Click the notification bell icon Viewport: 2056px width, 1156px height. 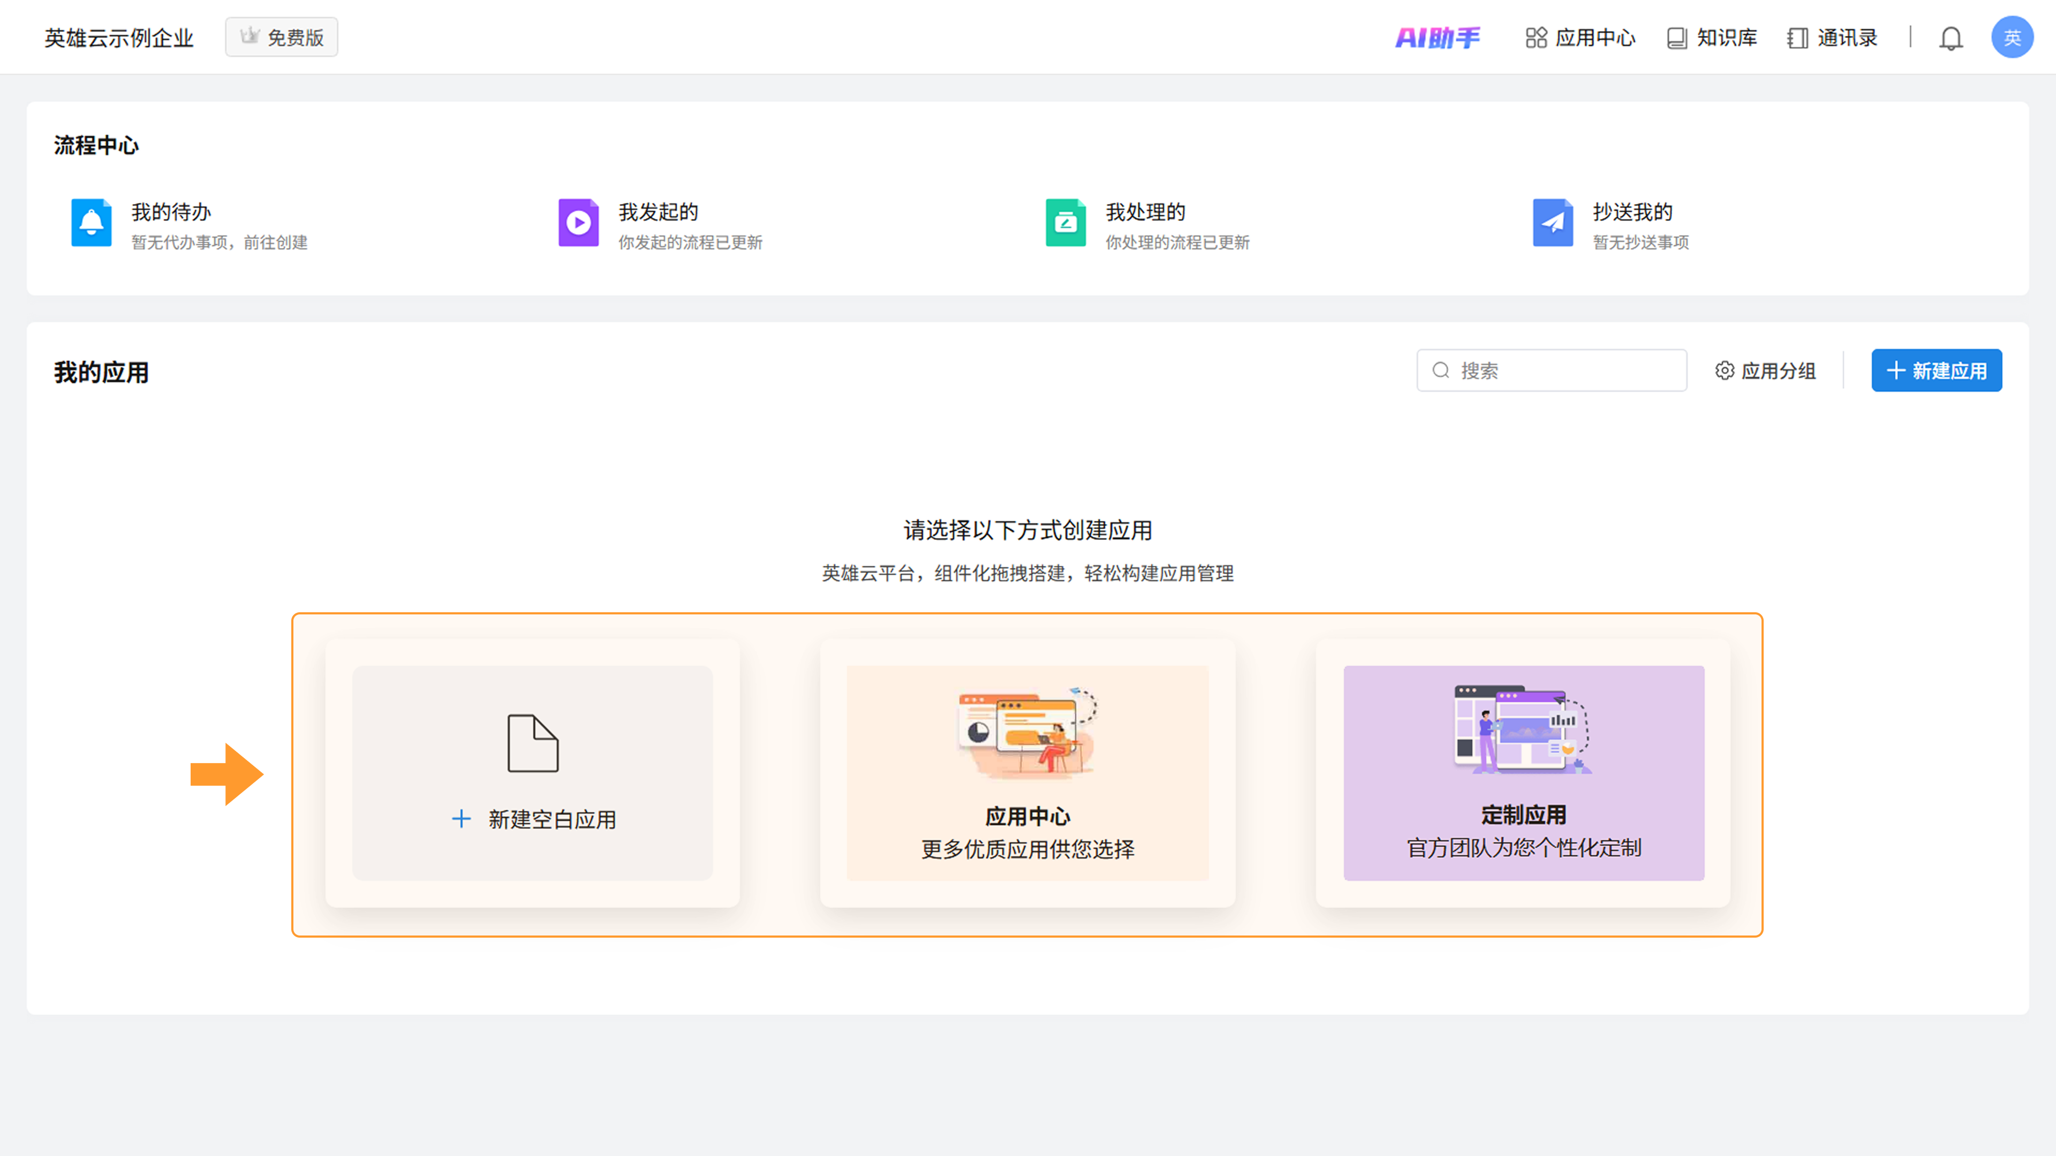click(1951, 39)
